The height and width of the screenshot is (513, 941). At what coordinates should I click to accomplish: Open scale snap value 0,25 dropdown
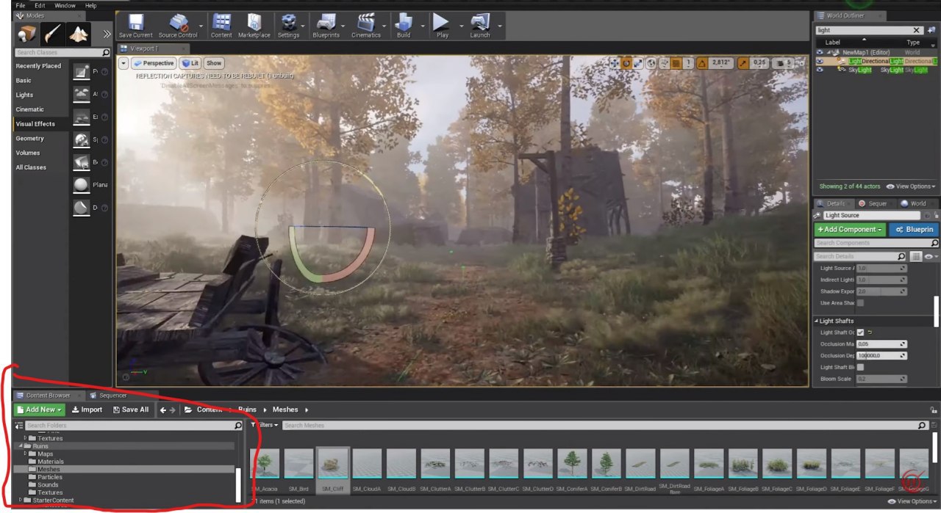759,63
